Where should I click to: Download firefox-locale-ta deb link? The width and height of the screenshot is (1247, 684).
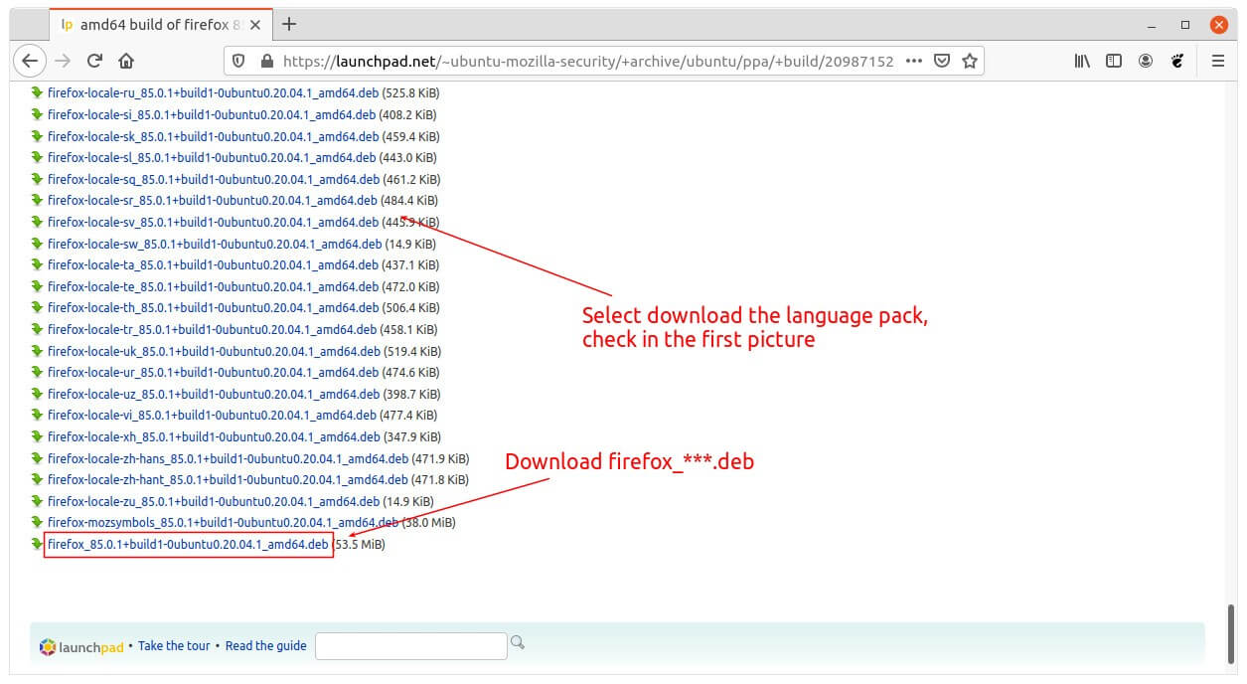coord(213,265)
